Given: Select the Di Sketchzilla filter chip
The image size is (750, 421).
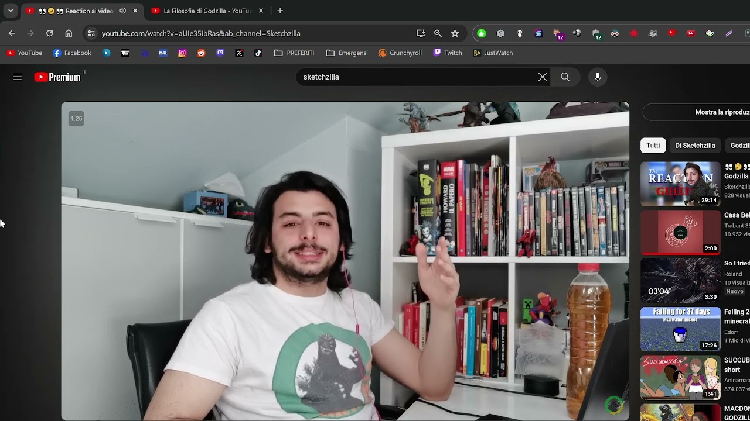Looking at the screenshot, I should point(695,145).
